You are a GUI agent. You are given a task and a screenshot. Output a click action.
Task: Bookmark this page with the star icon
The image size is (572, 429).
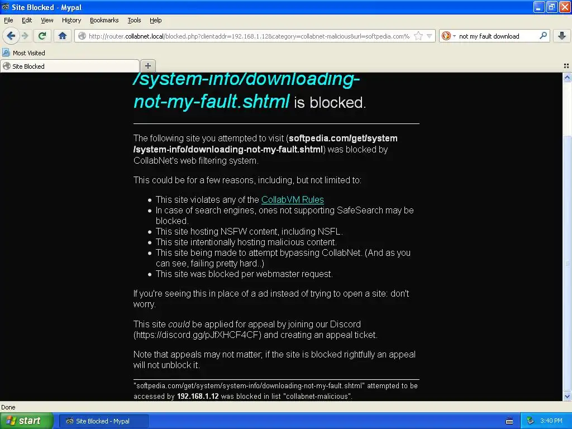click(x=418, y=36)
